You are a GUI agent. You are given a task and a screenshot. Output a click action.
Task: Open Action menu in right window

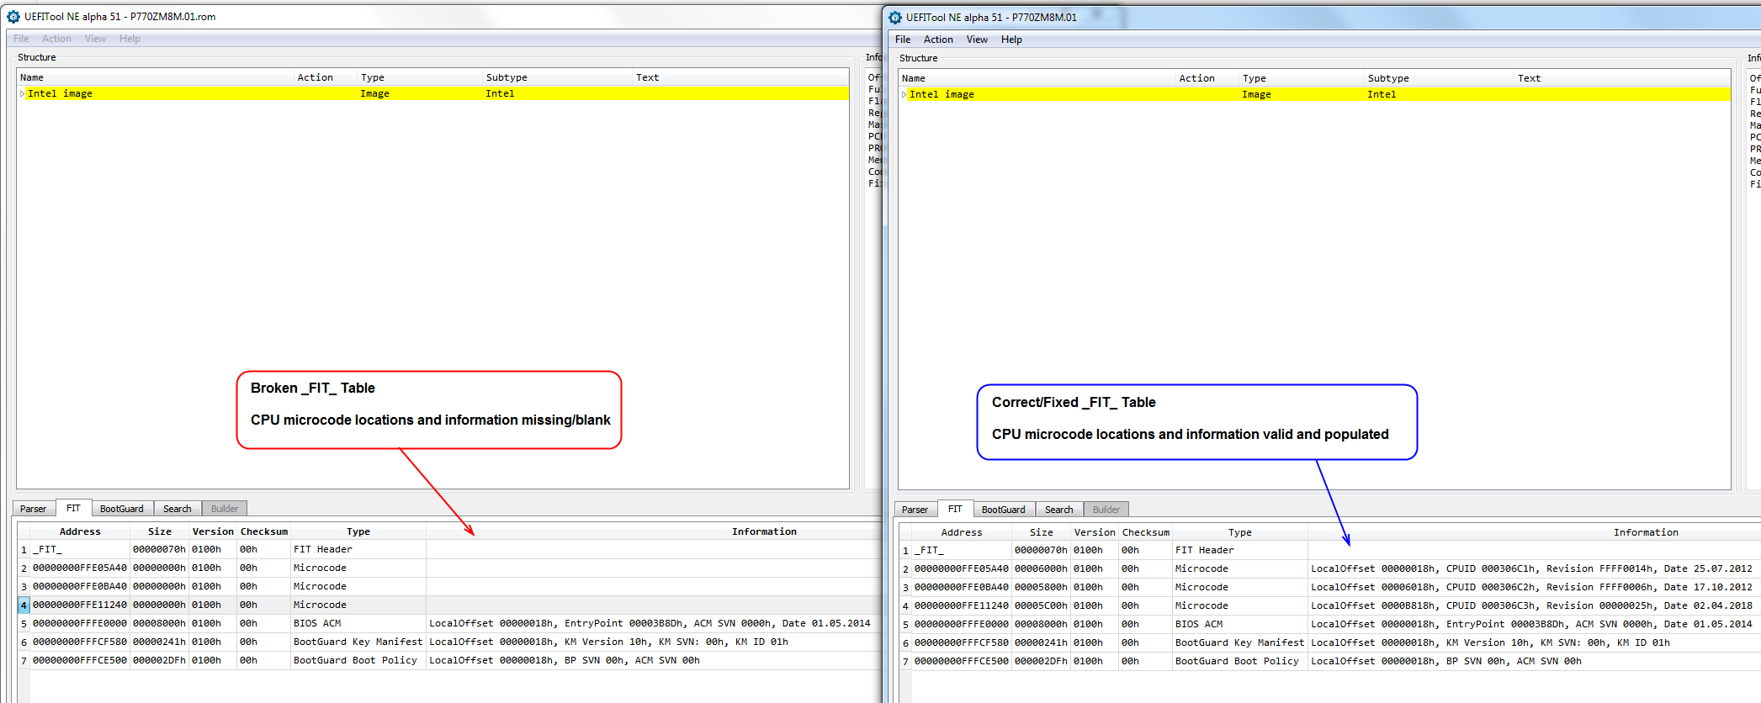(938, 40)
